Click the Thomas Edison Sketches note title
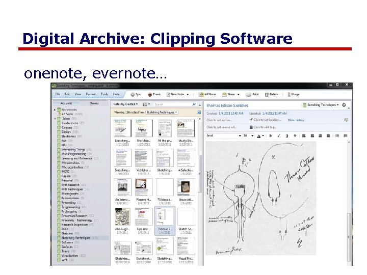 [227, 106]
